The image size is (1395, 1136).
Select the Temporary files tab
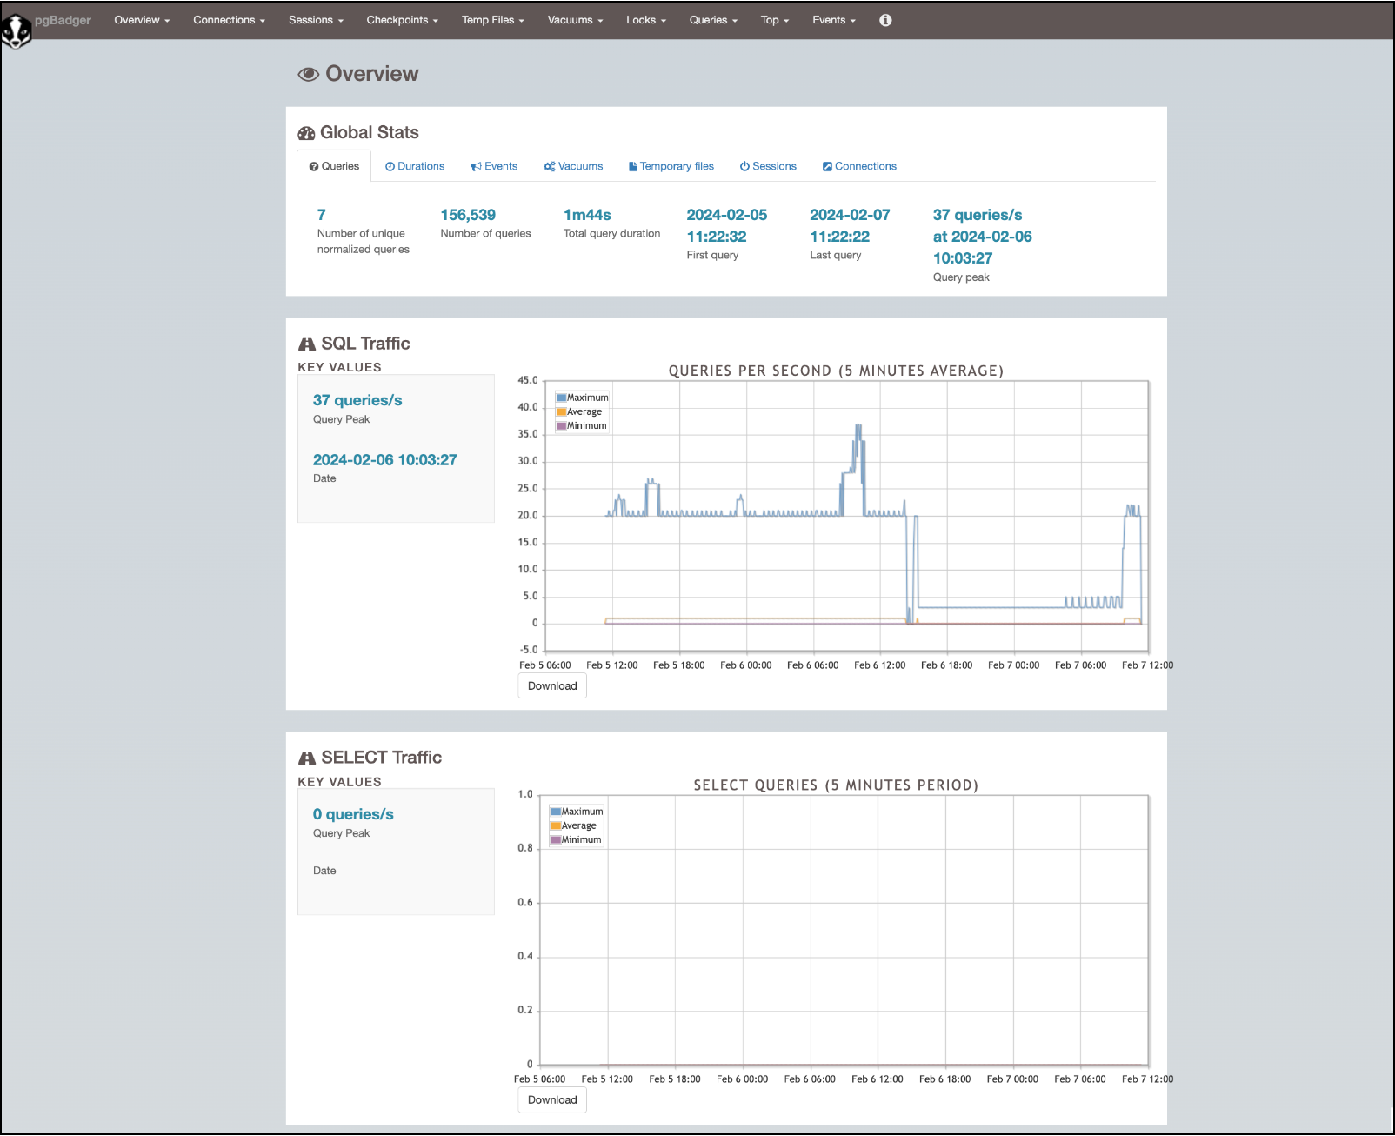click(x=671, y=166)
